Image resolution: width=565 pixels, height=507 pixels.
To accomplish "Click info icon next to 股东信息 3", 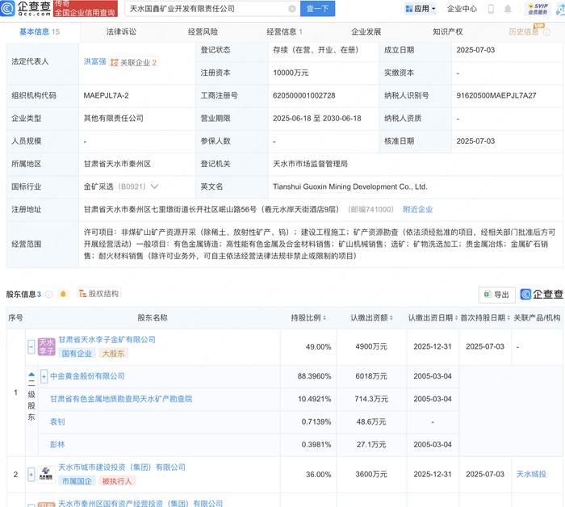I will click(49, 295).
